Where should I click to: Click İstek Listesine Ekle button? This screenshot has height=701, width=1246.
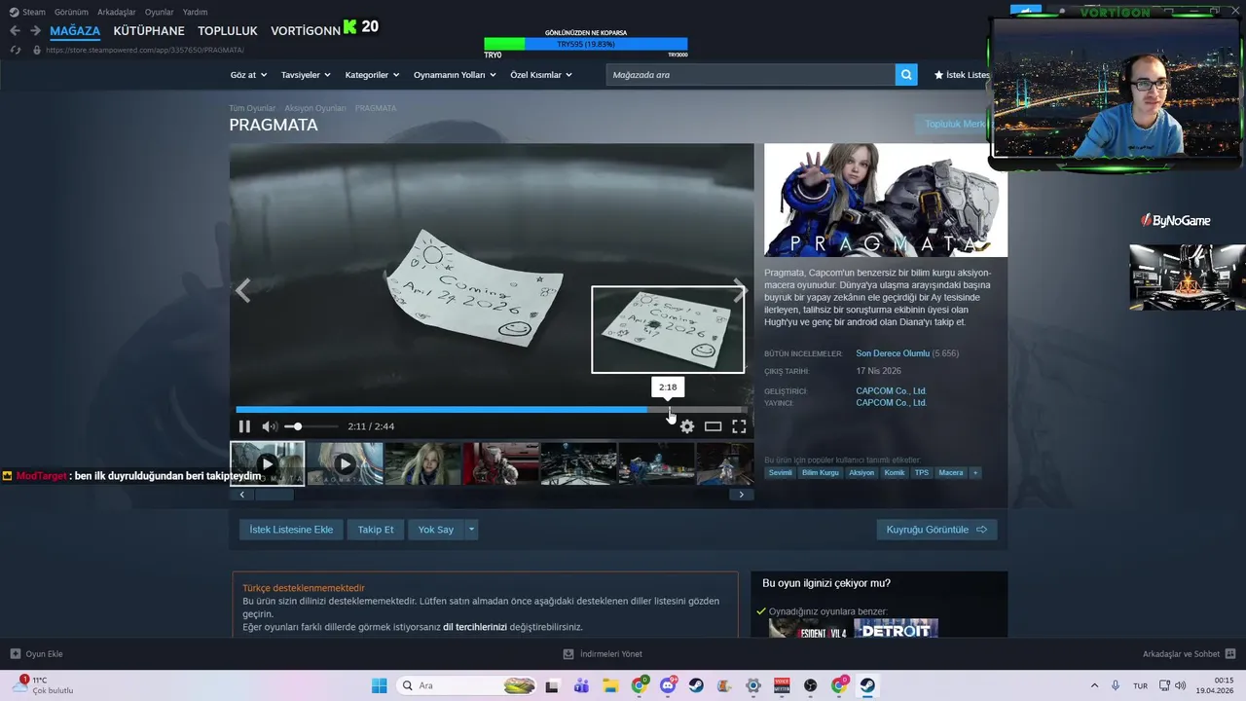[x=291, y=530]
